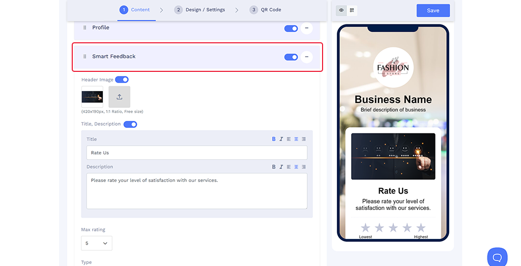Right-align the Description text

(x=304, y=167)
